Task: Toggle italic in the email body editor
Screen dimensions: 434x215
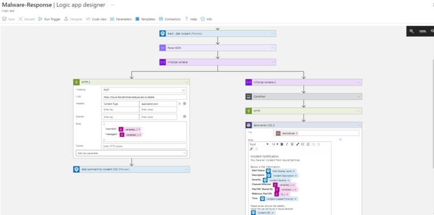Action: (287, 144)
